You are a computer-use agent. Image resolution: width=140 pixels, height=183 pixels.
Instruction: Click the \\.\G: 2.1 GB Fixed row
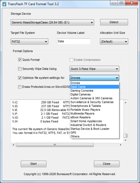41,117
